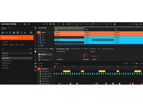Toggle the metronome icon
143x107 pixels.
tap(63, 24)
